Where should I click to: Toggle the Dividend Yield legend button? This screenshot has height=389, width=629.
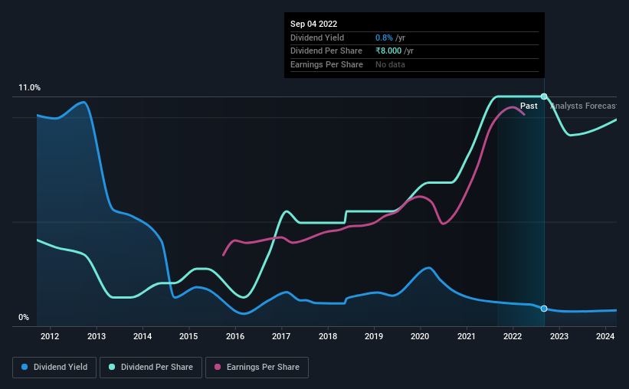pyautogui.click(x=54, y=367)
